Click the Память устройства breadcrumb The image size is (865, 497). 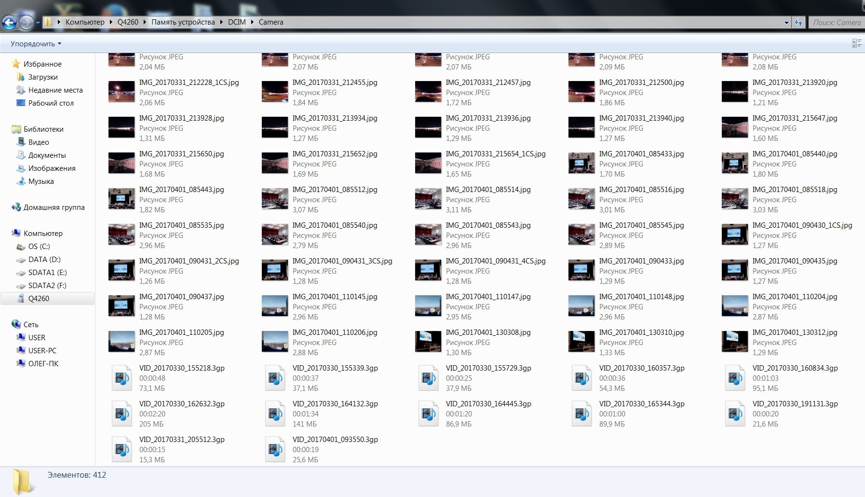[183, 22]
